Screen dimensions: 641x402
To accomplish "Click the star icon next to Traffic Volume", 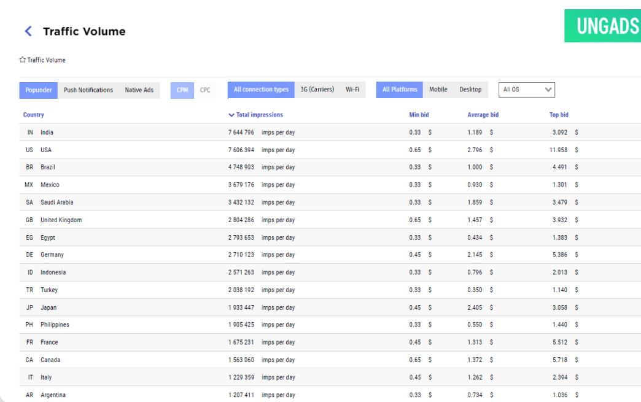I will 23,60.
